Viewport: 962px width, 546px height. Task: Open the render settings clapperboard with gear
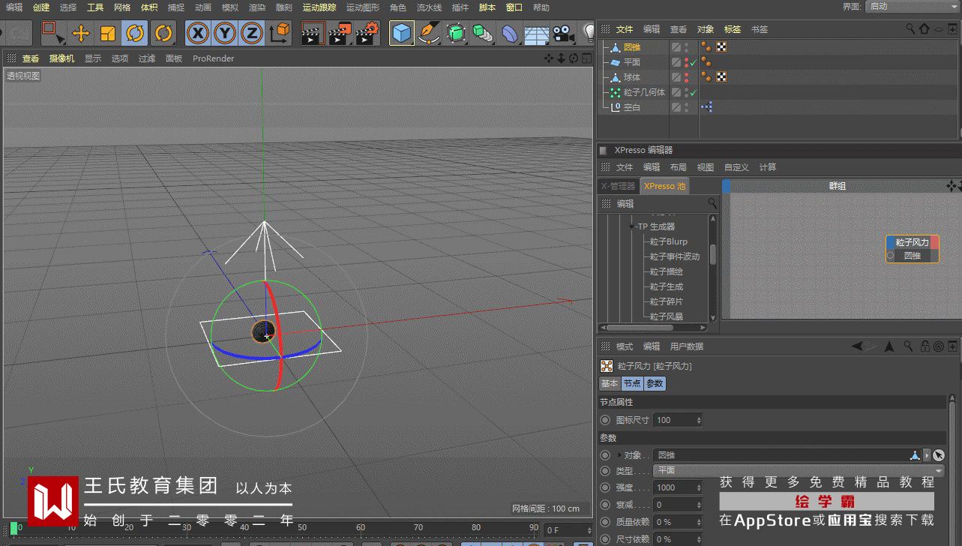point(367,33)
